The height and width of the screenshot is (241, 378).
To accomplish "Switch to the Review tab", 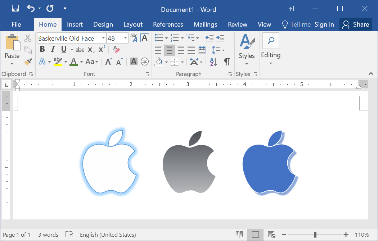I will point(238,24).
